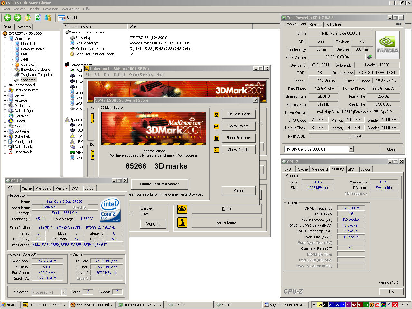
Task: Click the Save Project button
Action: click(238, 126)
